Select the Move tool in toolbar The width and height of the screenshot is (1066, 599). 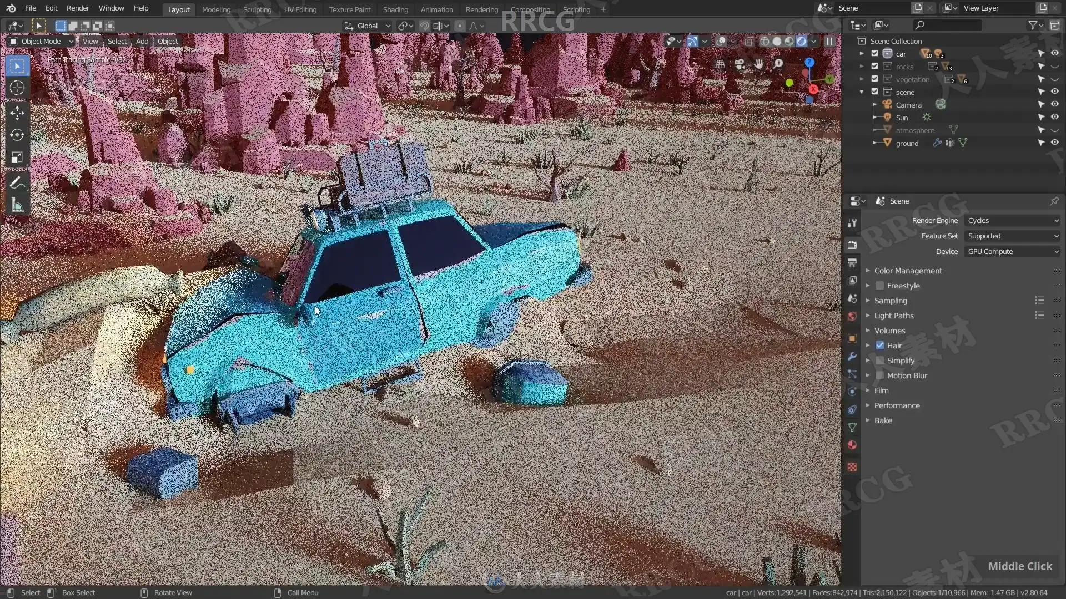click(x=17, y=113)
